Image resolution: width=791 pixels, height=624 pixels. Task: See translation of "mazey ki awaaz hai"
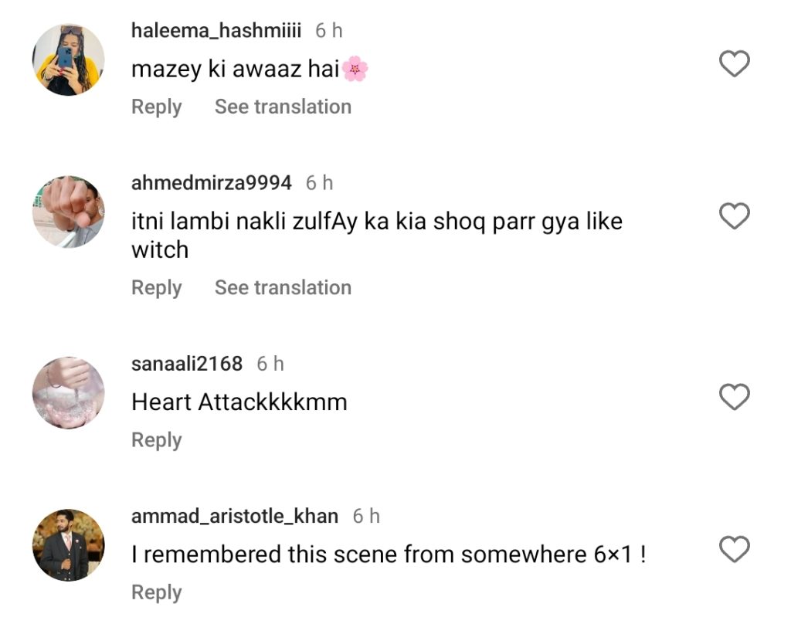tap(283, 107)
